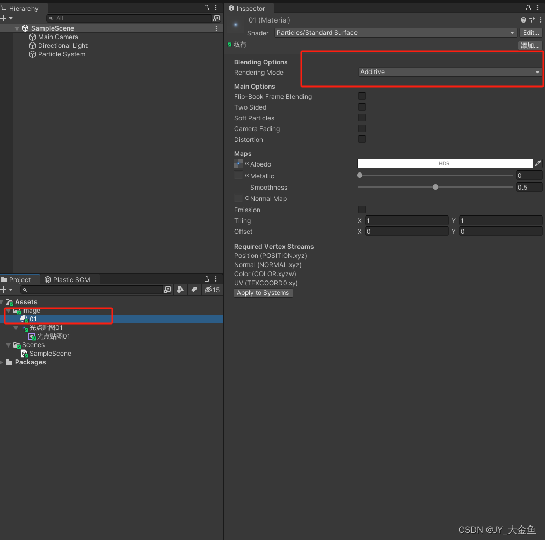Enable the Soft Particles checkbox
The image size is (545, 540).
point(361,118)
